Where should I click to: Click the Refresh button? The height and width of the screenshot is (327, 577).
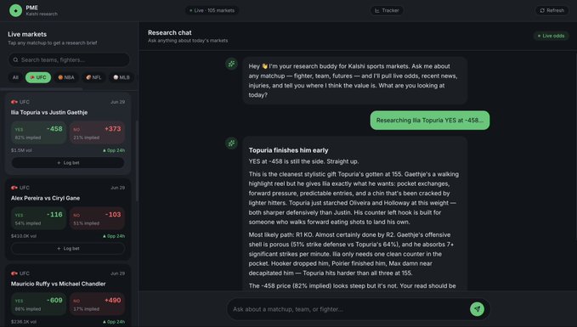point(552,10)
